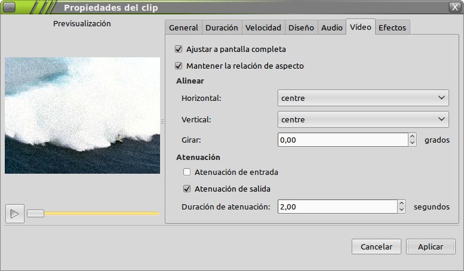Click the Cancelar button
Viewport: 464px width, 271px height.
click(x=376, y=247)
